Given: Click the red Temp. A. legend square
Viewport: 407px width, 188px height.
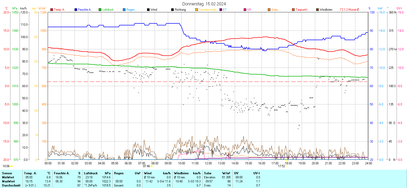Looking at the screenshot, I should pyautogui.click(x=52, y=10).
